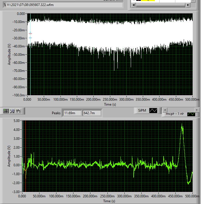Click upper graph Amplitude (V) axis title
Image resolution: width=201 pixels, height=204 pixels.
[9, 54]
